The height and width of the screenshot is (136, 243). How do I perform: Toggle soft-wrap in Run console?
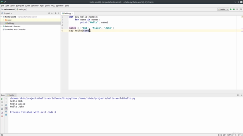6,105
